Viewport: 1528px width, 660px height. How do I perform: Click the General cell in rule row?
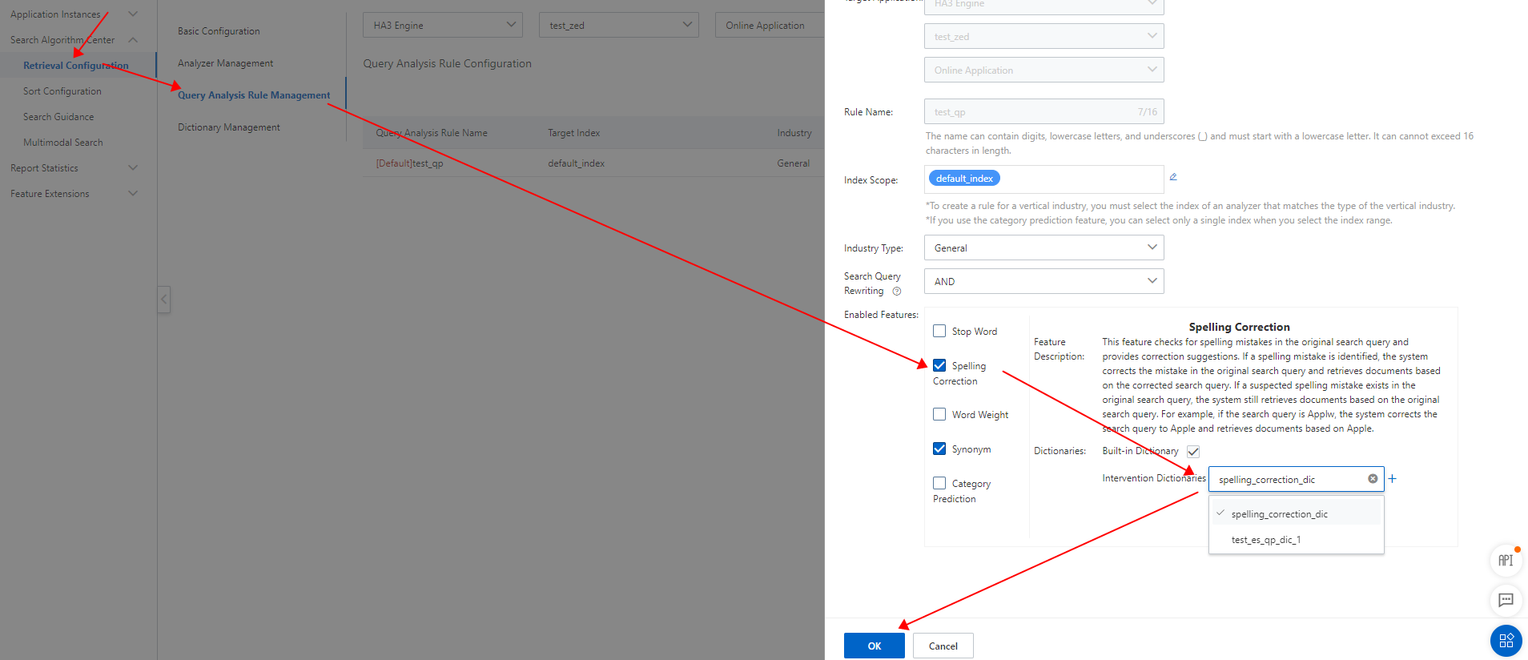(793, 163)
